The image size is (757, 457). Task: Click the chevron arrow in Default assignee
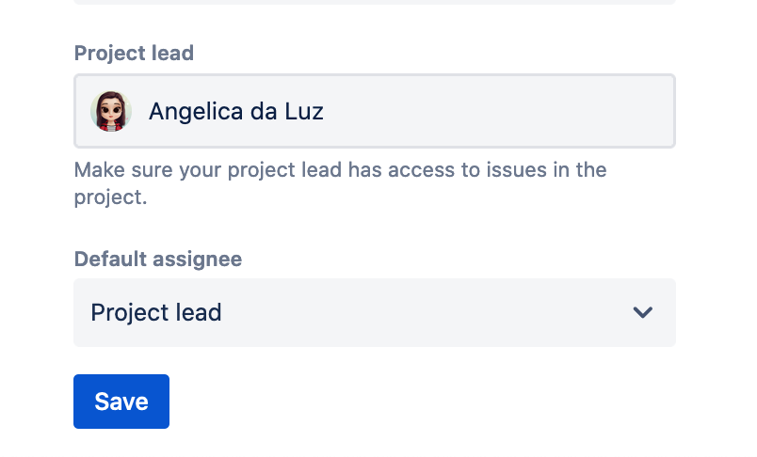pos(643,312)
